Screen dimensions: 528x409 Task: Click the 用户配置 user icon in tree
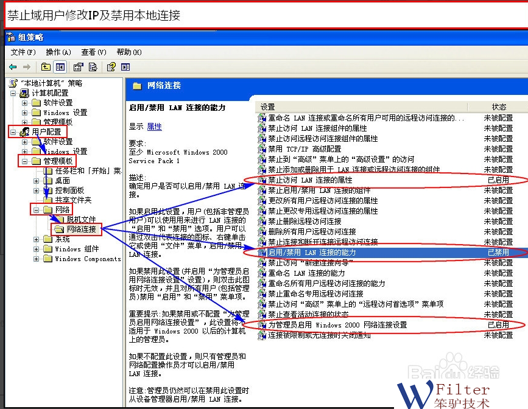24,131
